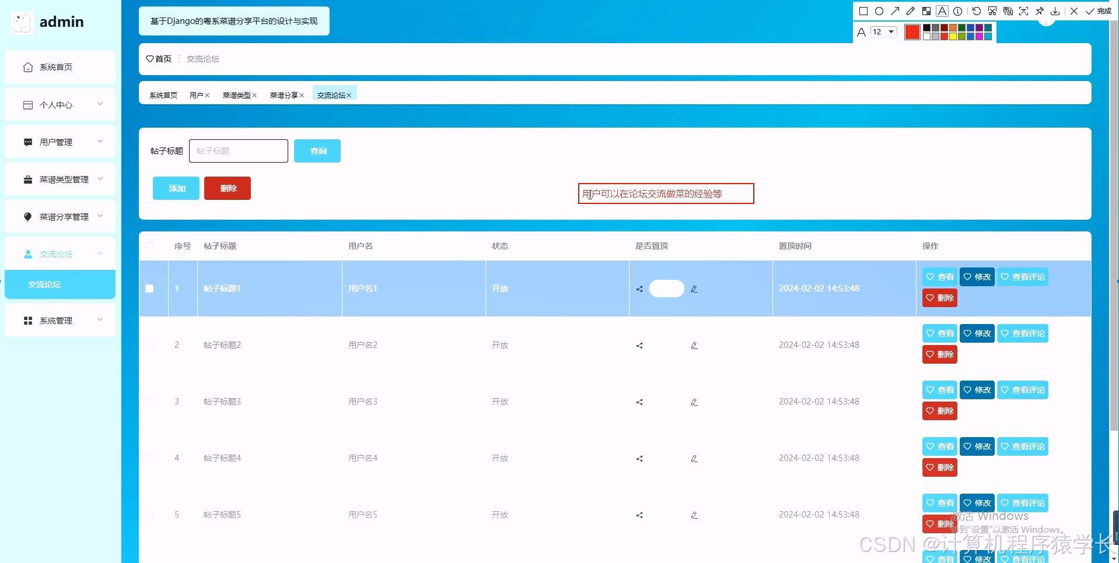Screen dimensions: 1119x563
Task: Click the edit pencil icon in row 2
Action: (694, 346)
